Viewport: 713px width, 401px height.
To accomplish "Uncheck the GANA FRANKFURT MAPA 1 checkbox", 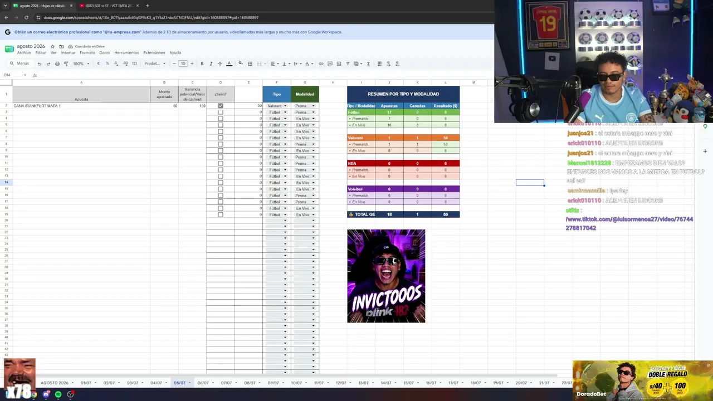I will tap(221, 106).
